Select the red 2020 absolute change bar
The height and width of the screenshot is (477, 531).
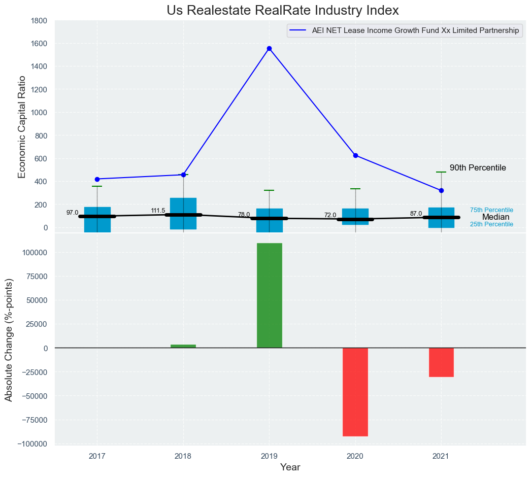[x=355, y=392]
